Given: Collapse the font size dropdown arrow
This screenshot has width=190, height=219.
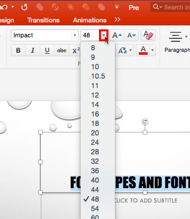Looking at the screenshot, I should click(x=103, y=35).
